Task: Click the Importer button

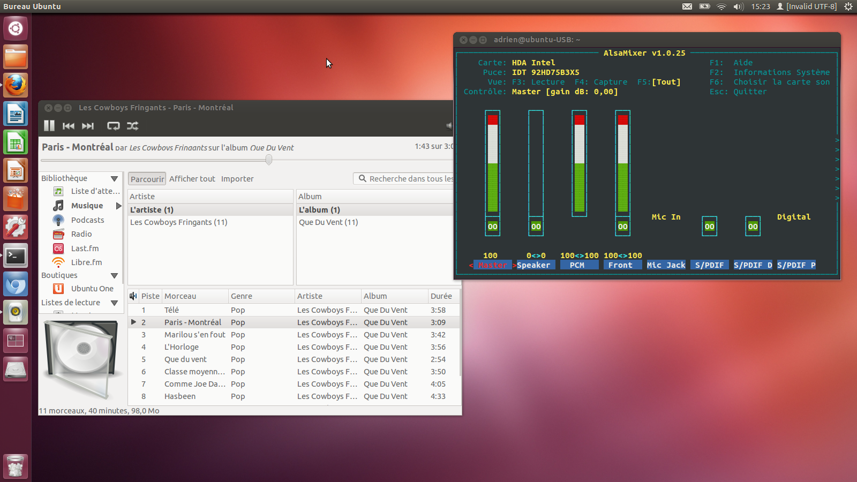Action: tap(237, 179)
